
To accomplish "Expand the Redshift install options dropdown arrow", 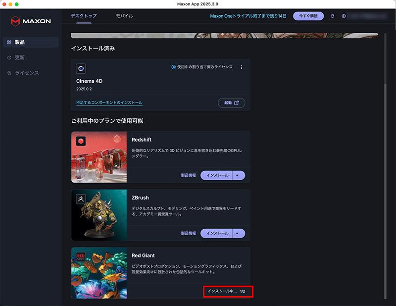I will point(239,175).
